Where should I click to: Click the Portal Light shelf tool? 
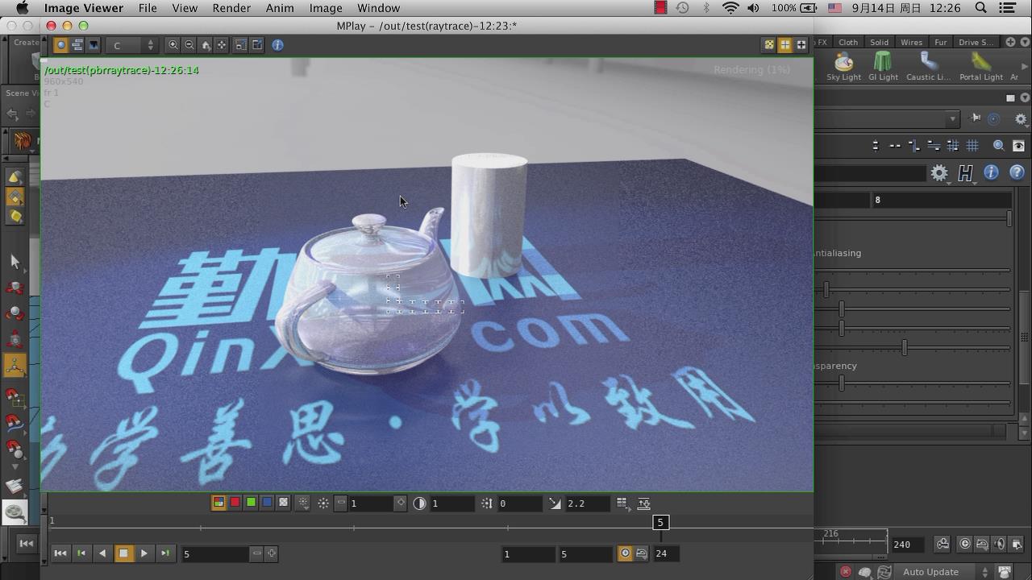click(981, 66)
